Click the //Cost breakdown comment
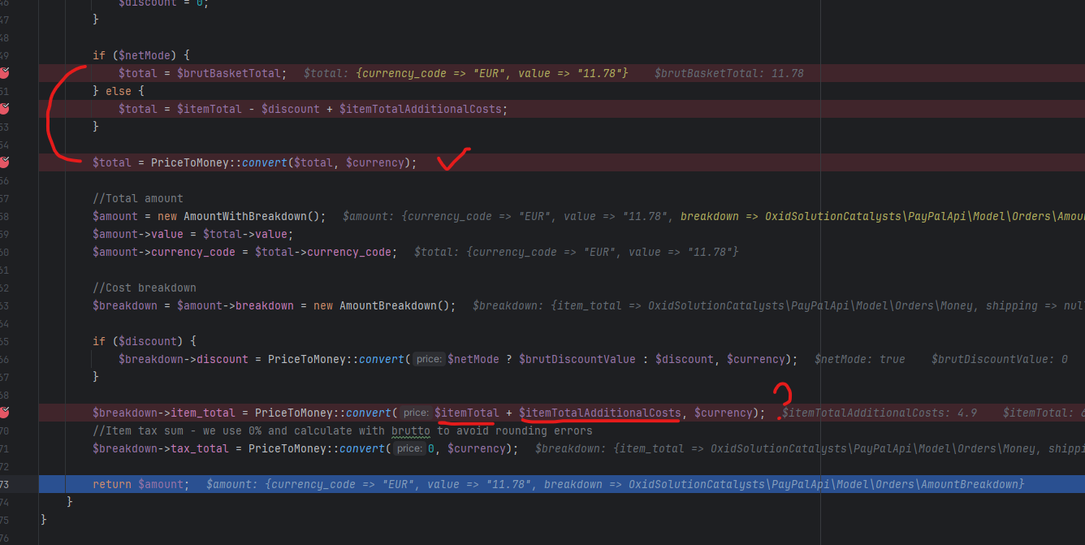1085x545 pixels. click(x=145, y=288)
